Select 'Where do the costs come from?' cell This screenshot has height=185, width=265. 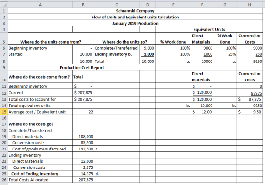(40, 77)
